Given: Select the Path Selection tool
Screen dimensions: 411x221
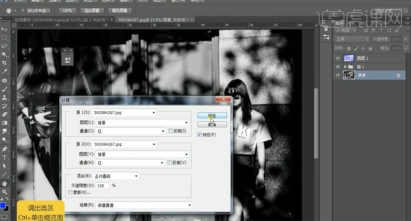Looking at the screenshot, I should pyautogui.click(x=5, y=166).
